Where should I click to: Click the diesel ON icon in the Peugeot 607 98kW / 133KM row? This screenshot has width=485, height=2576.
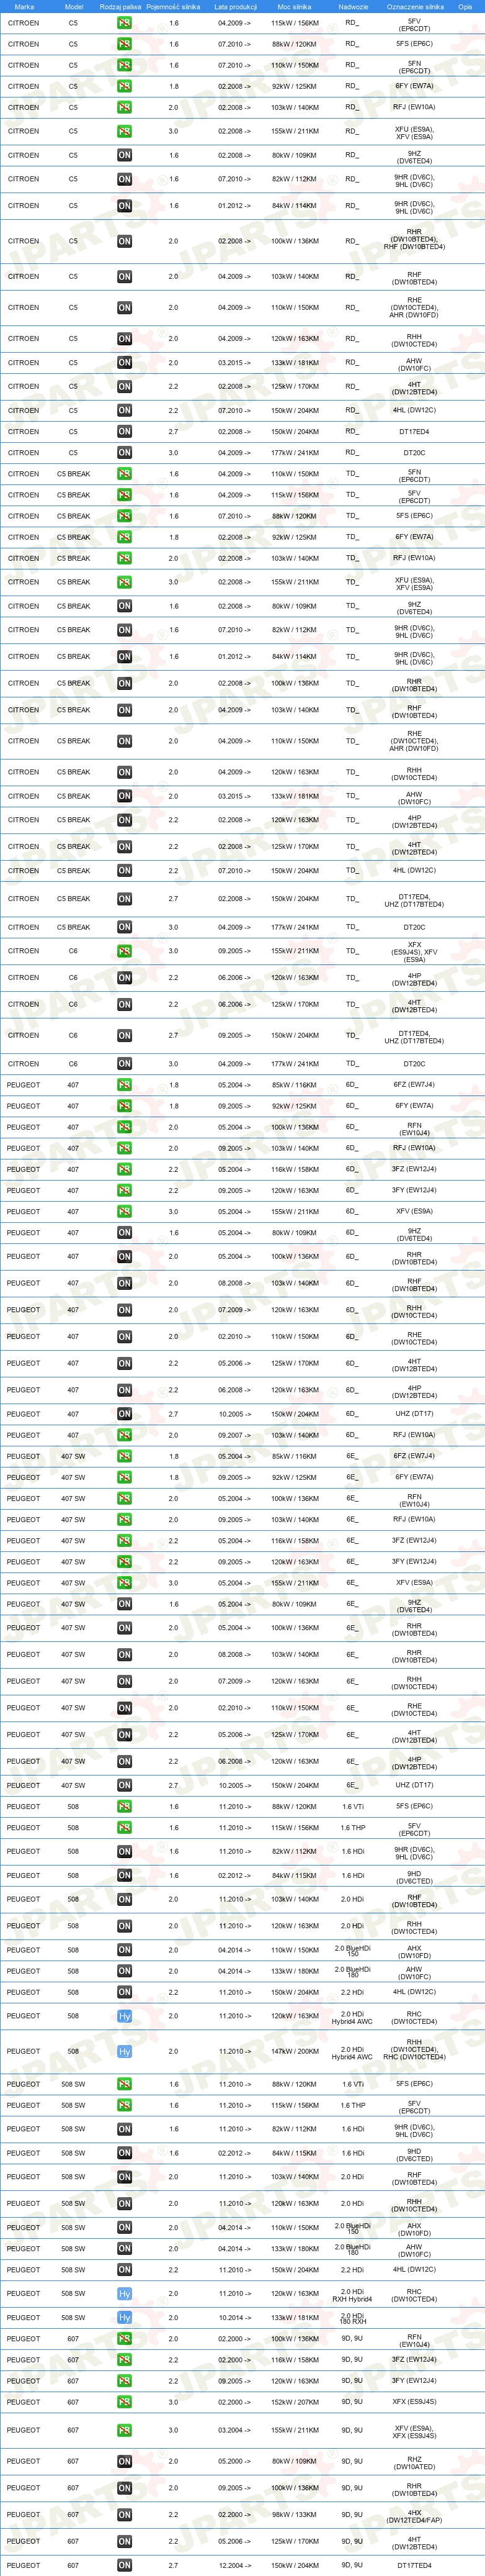coord(124,2515)
